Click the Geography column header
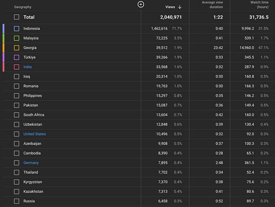Viewport: 275px width, 207px height. pos(23,7)
